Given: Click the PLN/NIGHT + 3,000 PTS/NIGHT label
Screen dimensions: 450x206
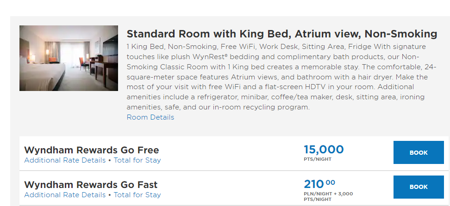Looking at the screenshot, I should (328, 197).
